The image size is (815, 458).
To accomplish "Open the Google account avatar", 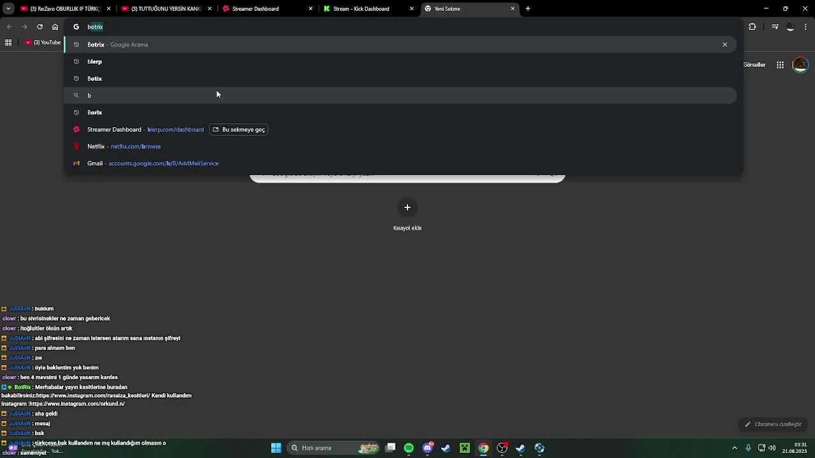I will click(x=800, y=65).
